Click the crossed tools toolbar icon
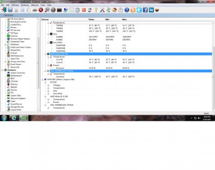The width and height of the screenshot is (215, 170). pos(102,10)
